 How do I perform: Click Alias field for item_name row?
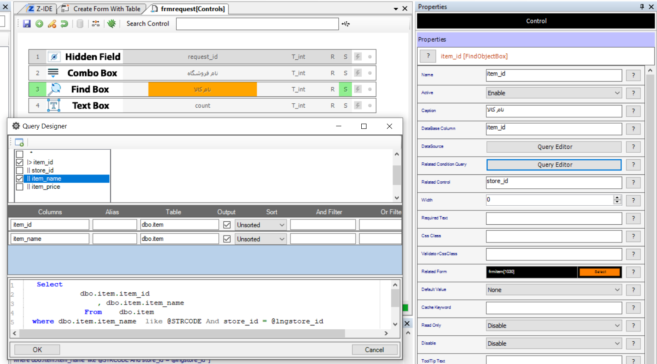(115, 239)
